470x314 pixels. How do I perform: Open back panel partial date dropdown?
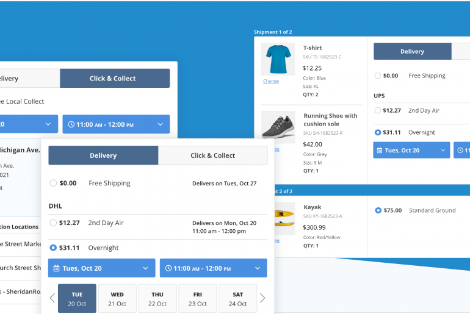[x=29, y=124]
